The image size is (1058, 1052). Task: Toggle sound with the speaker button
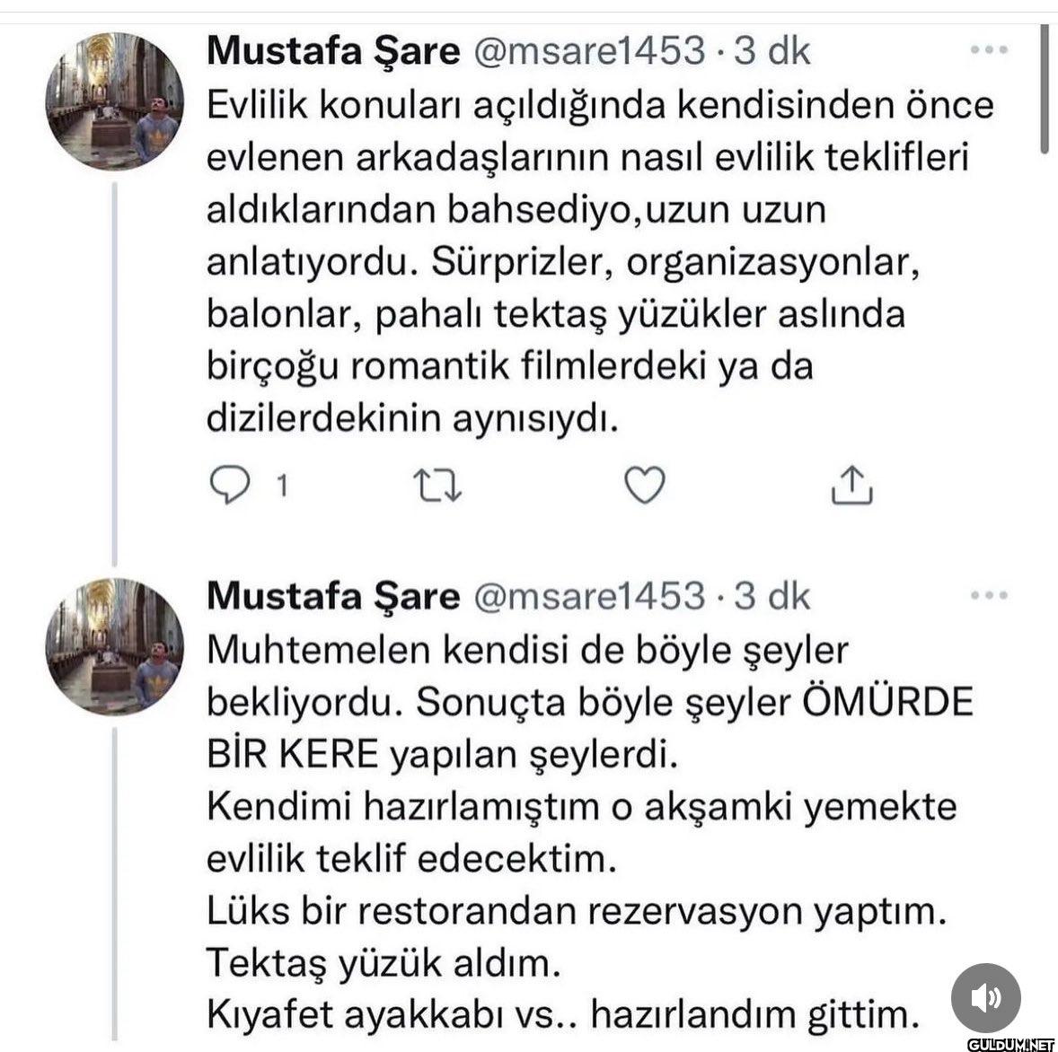click(x=985, y=997)
